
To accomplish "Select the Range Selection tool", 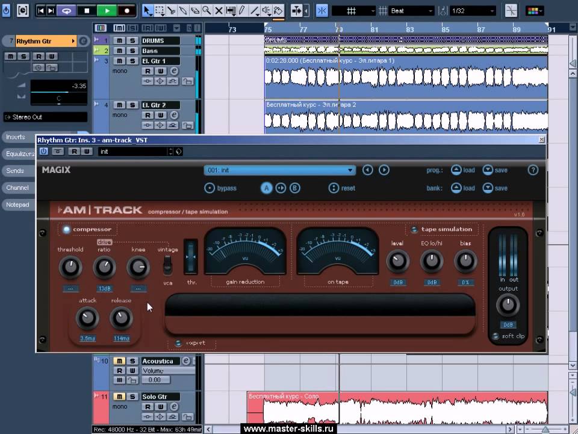I will [159, 11].
